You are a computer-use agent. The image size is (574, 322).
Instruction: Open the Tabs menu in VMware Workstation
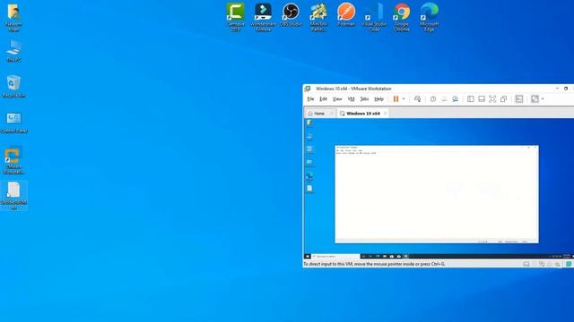pos(364,99)
